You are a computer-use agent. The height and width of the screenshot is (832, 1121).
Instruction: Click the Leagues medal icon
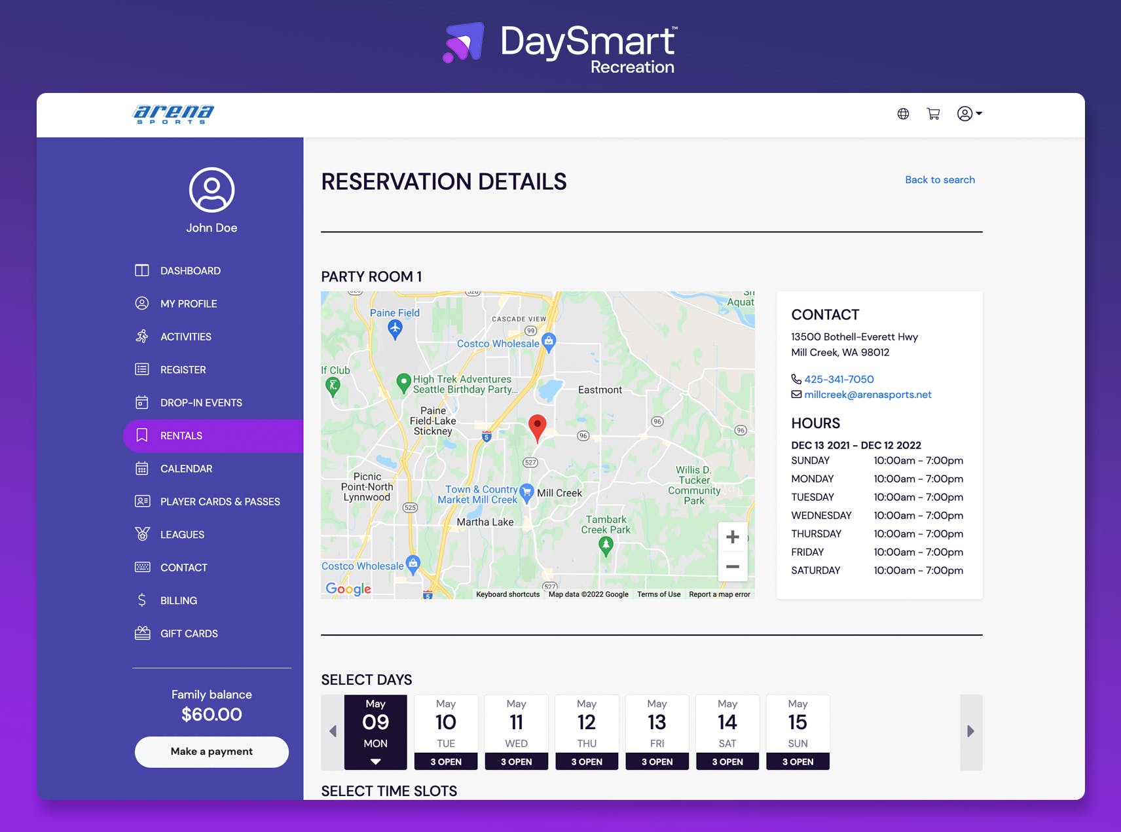142,534
